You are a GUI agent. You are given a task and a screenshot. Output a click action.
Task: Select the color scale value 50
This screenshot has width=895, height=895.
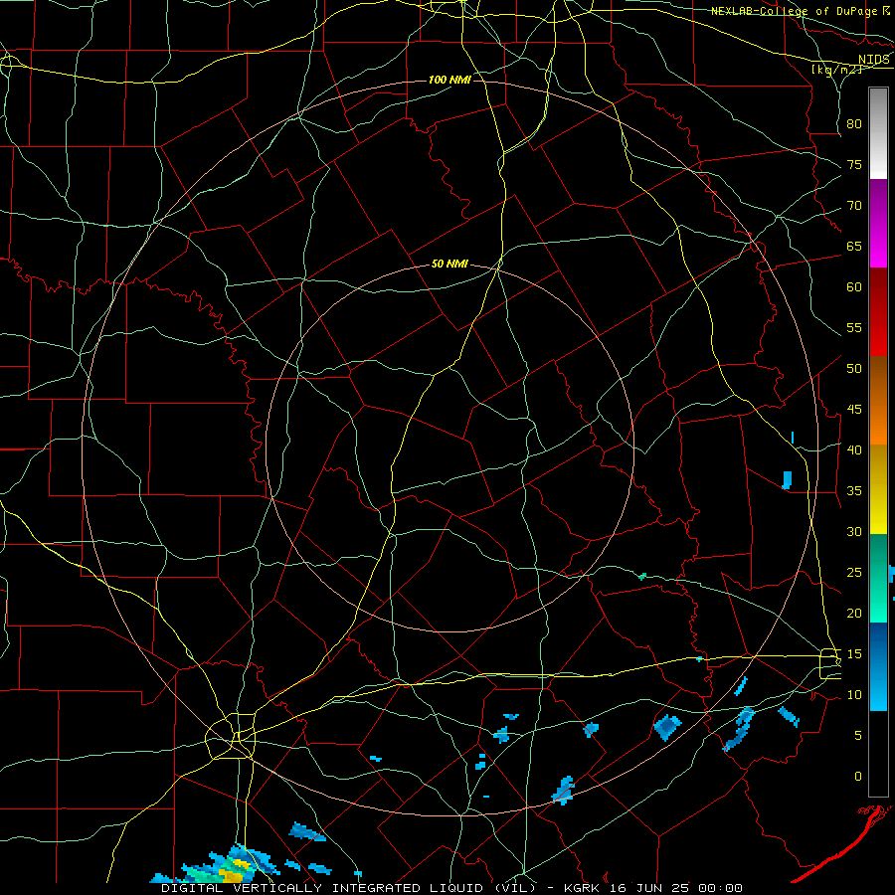854,368
